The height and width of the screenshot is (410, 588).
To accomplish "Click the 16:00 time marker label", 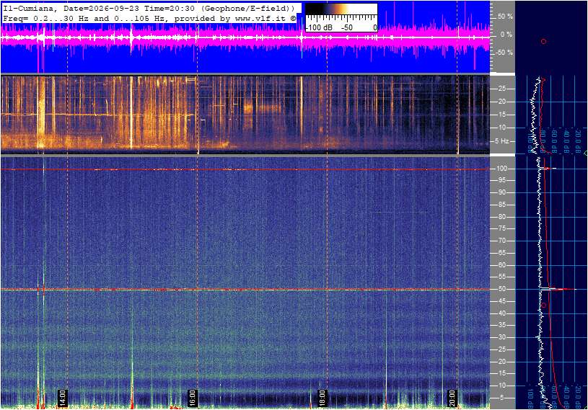I will click(192, 398).
